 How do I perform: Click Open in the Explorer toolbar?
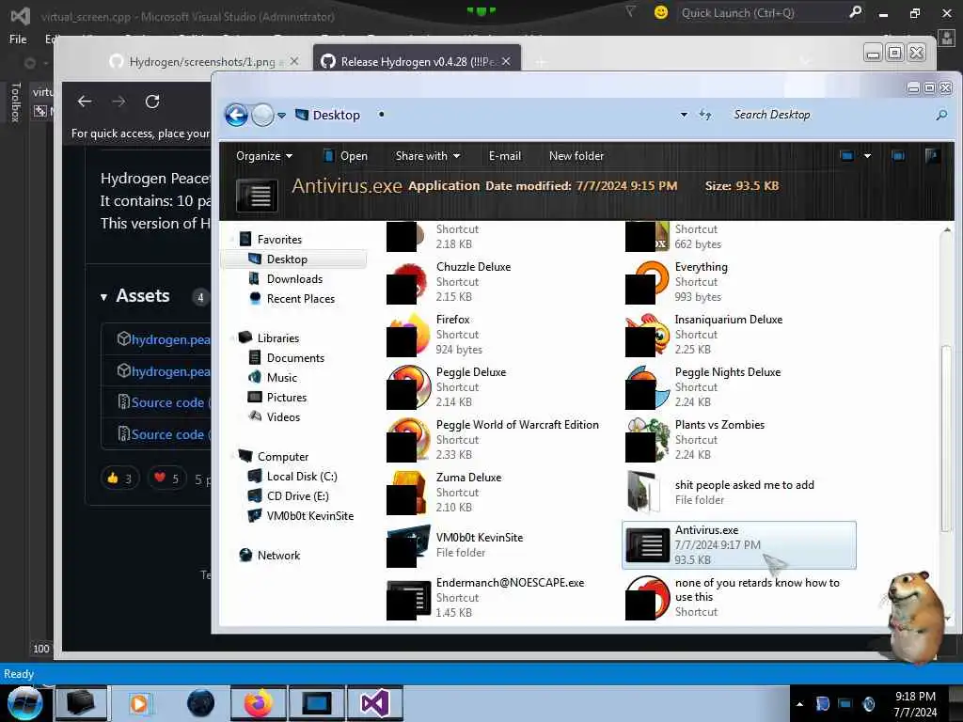coord(346,156)
